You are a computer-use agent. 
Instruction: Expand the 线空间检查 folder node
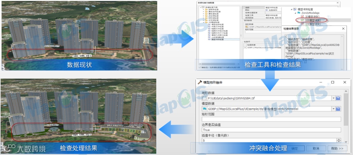point(204,18)
